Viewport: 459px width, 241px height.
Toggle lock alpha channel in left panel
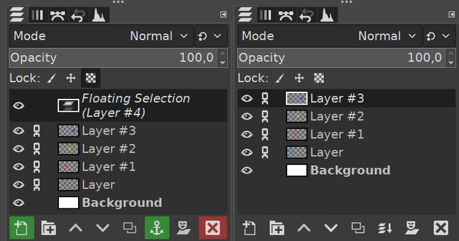(90, 78)
